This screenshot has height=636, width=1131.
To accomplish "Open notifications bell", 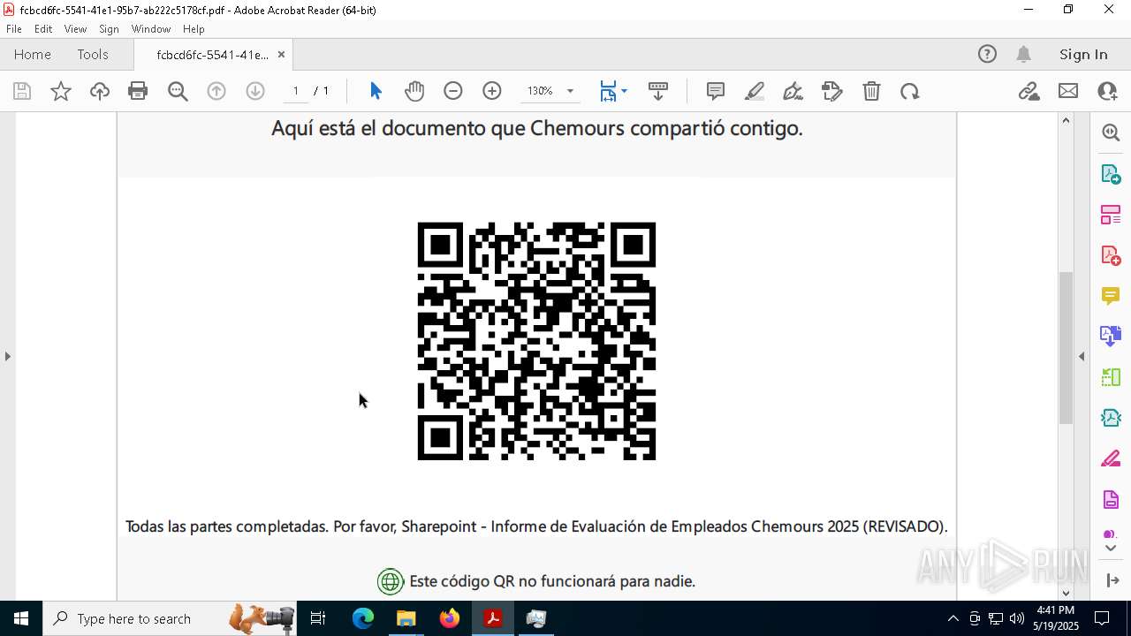I will (x=1023, y=54).
